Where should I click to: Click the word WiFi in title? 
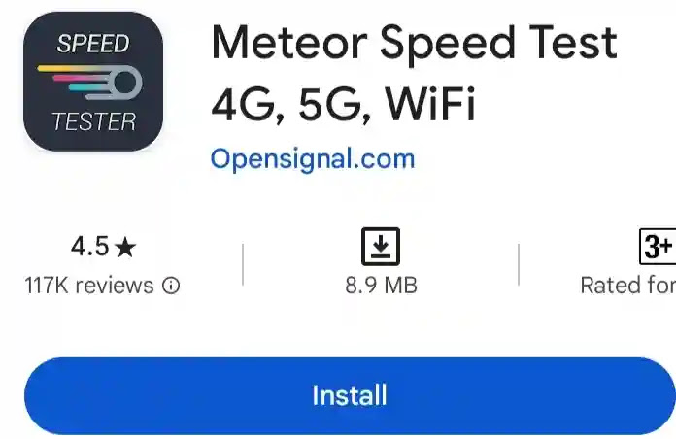pos(430,104)
